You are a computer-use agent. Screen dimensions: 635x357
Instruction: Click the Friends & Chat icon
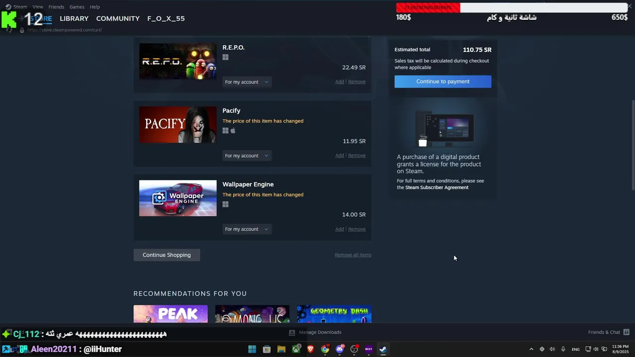626,332
